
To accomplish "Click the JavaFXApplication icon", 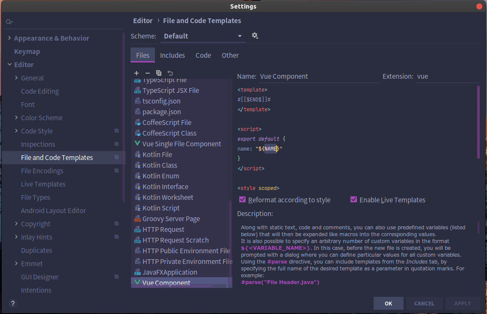I will 137,272.
